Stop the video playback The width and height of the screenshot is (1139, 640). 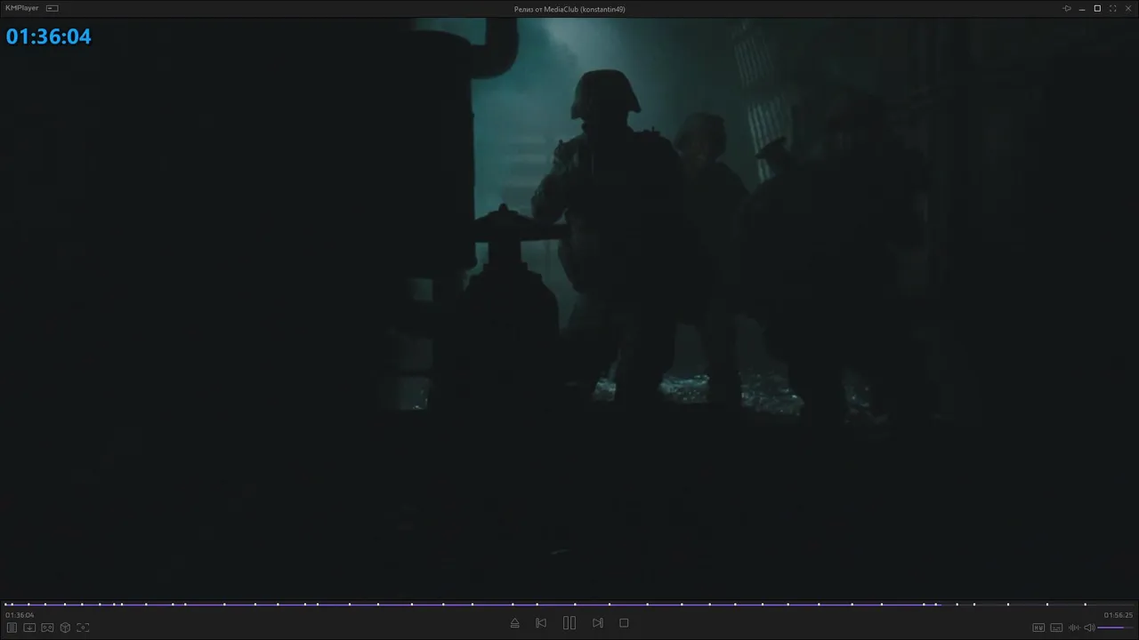pyautogui.click(x=624, y=623)
